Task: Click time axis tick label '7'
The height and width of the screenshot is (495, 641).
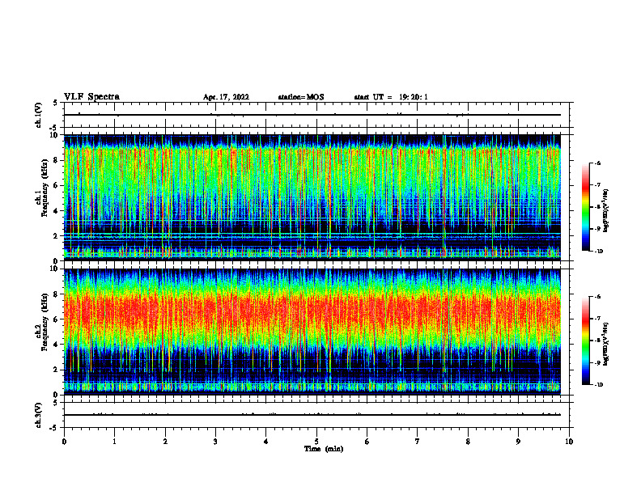Action: 418,442
